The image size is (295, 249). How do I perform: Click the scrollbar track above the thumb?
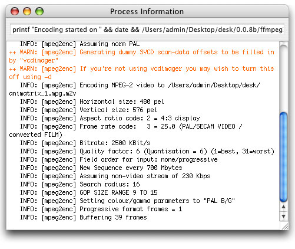tap(283, 78)
